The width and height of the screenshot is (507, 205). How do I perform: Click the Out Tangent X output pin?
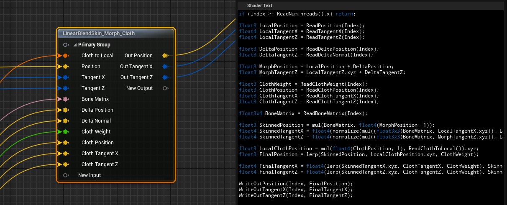(165, 67)
